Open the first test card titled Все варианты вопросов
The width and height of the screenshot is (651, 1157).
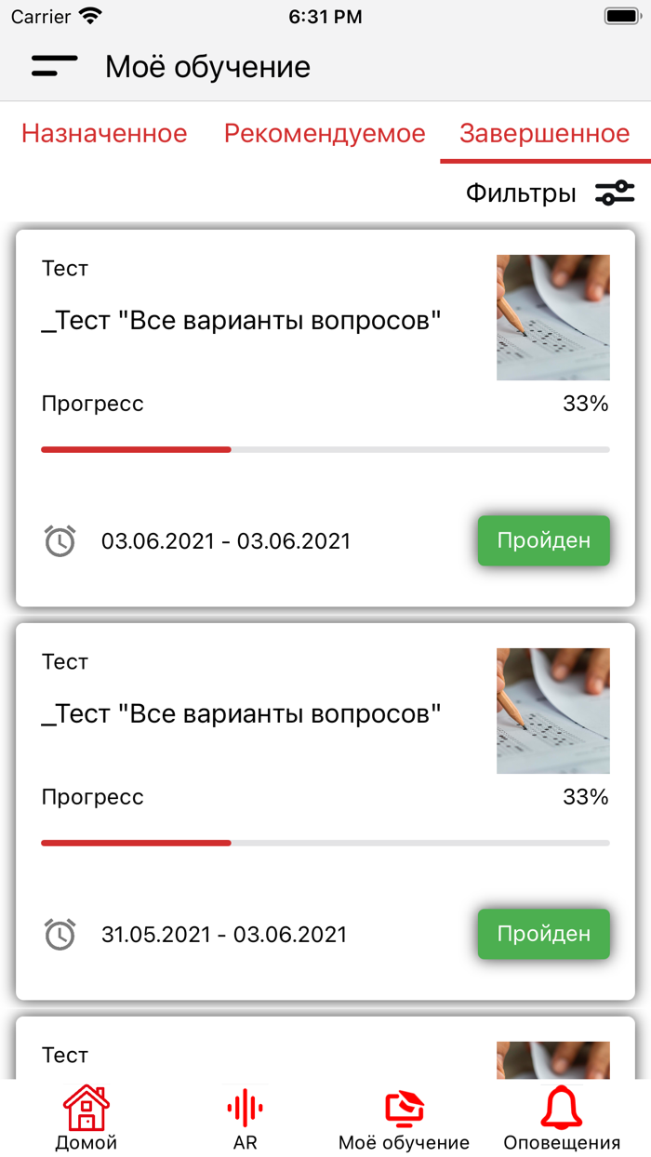[x=242, y=321]
